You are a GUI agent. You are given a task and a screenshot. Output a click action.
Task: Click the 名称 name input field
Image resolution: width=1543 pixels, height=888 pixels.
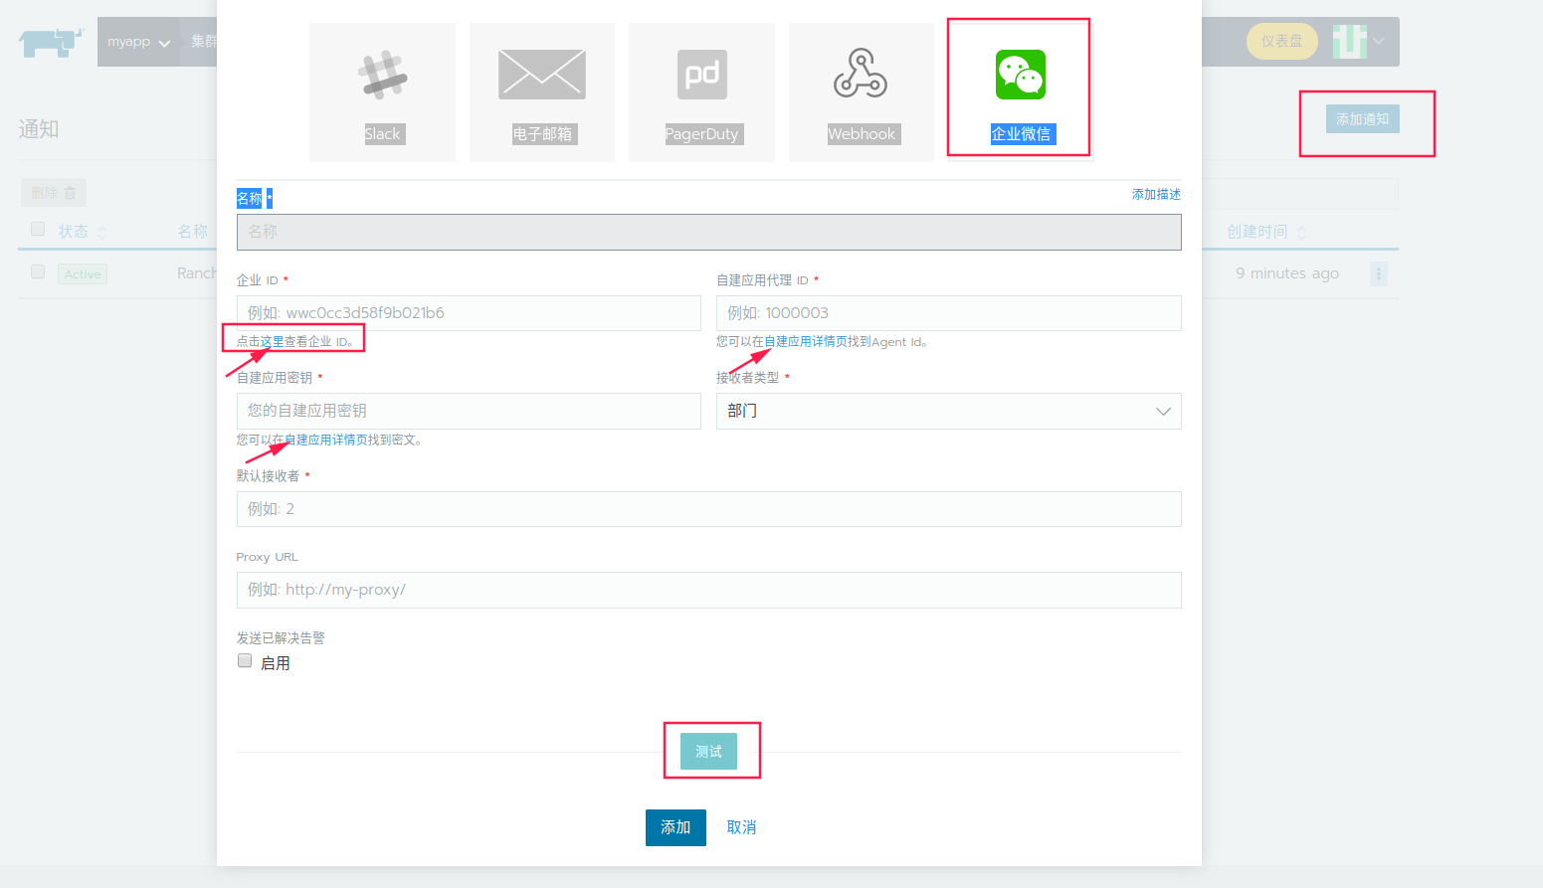click(x=708, y=232)
